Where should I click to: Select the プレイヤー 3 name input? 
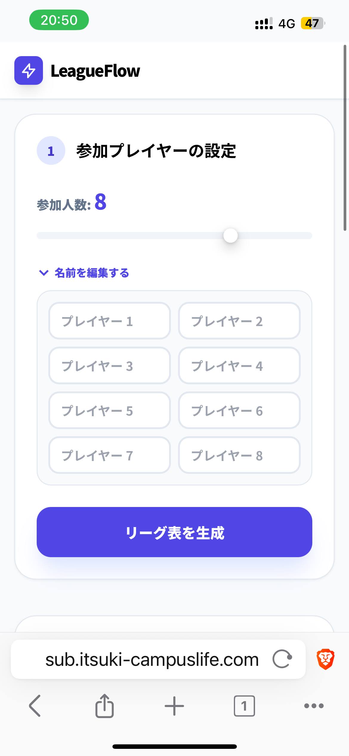pyautogui.click(x=109, y=366)
